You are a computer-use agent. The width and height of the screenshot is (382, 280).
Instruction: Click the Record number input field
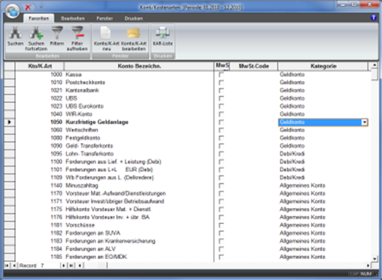(49, 265)
